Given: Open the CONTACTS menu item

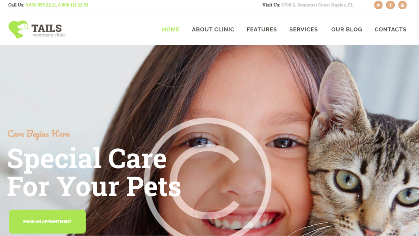Looking at the screenshot, I should tap(390, 29).
